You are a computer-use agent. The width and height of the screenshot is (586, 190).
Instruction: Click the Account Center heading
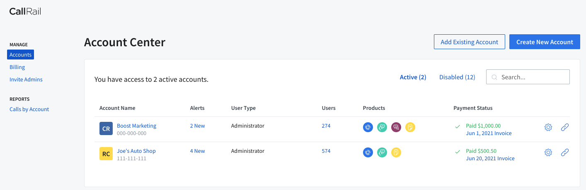(125, 42)
